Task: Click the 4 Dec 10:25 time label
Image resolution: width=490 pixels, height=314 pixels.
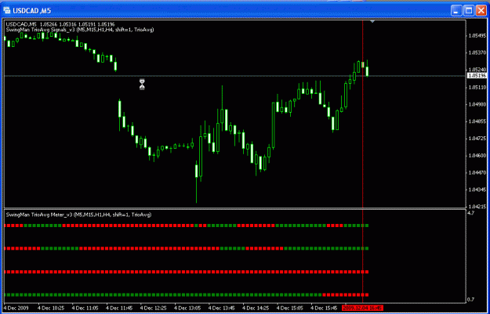Action: click(x=51, y=308)
